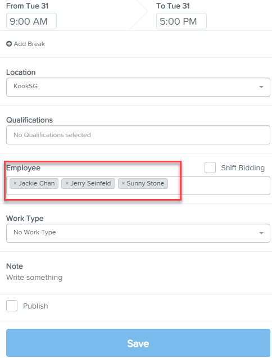Click the Save button
This screenshot has width=272, height=358.
pos(138,343)
